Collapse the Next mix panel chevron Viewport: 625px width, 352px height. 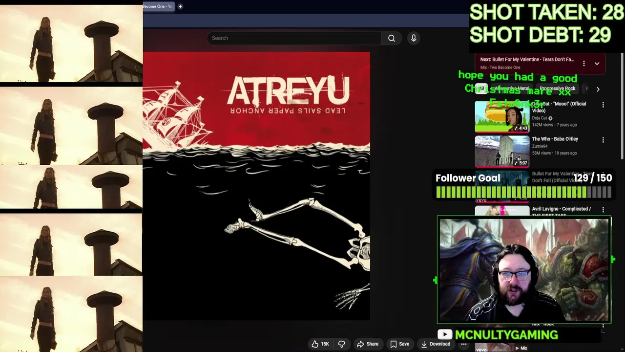point(597,64)
